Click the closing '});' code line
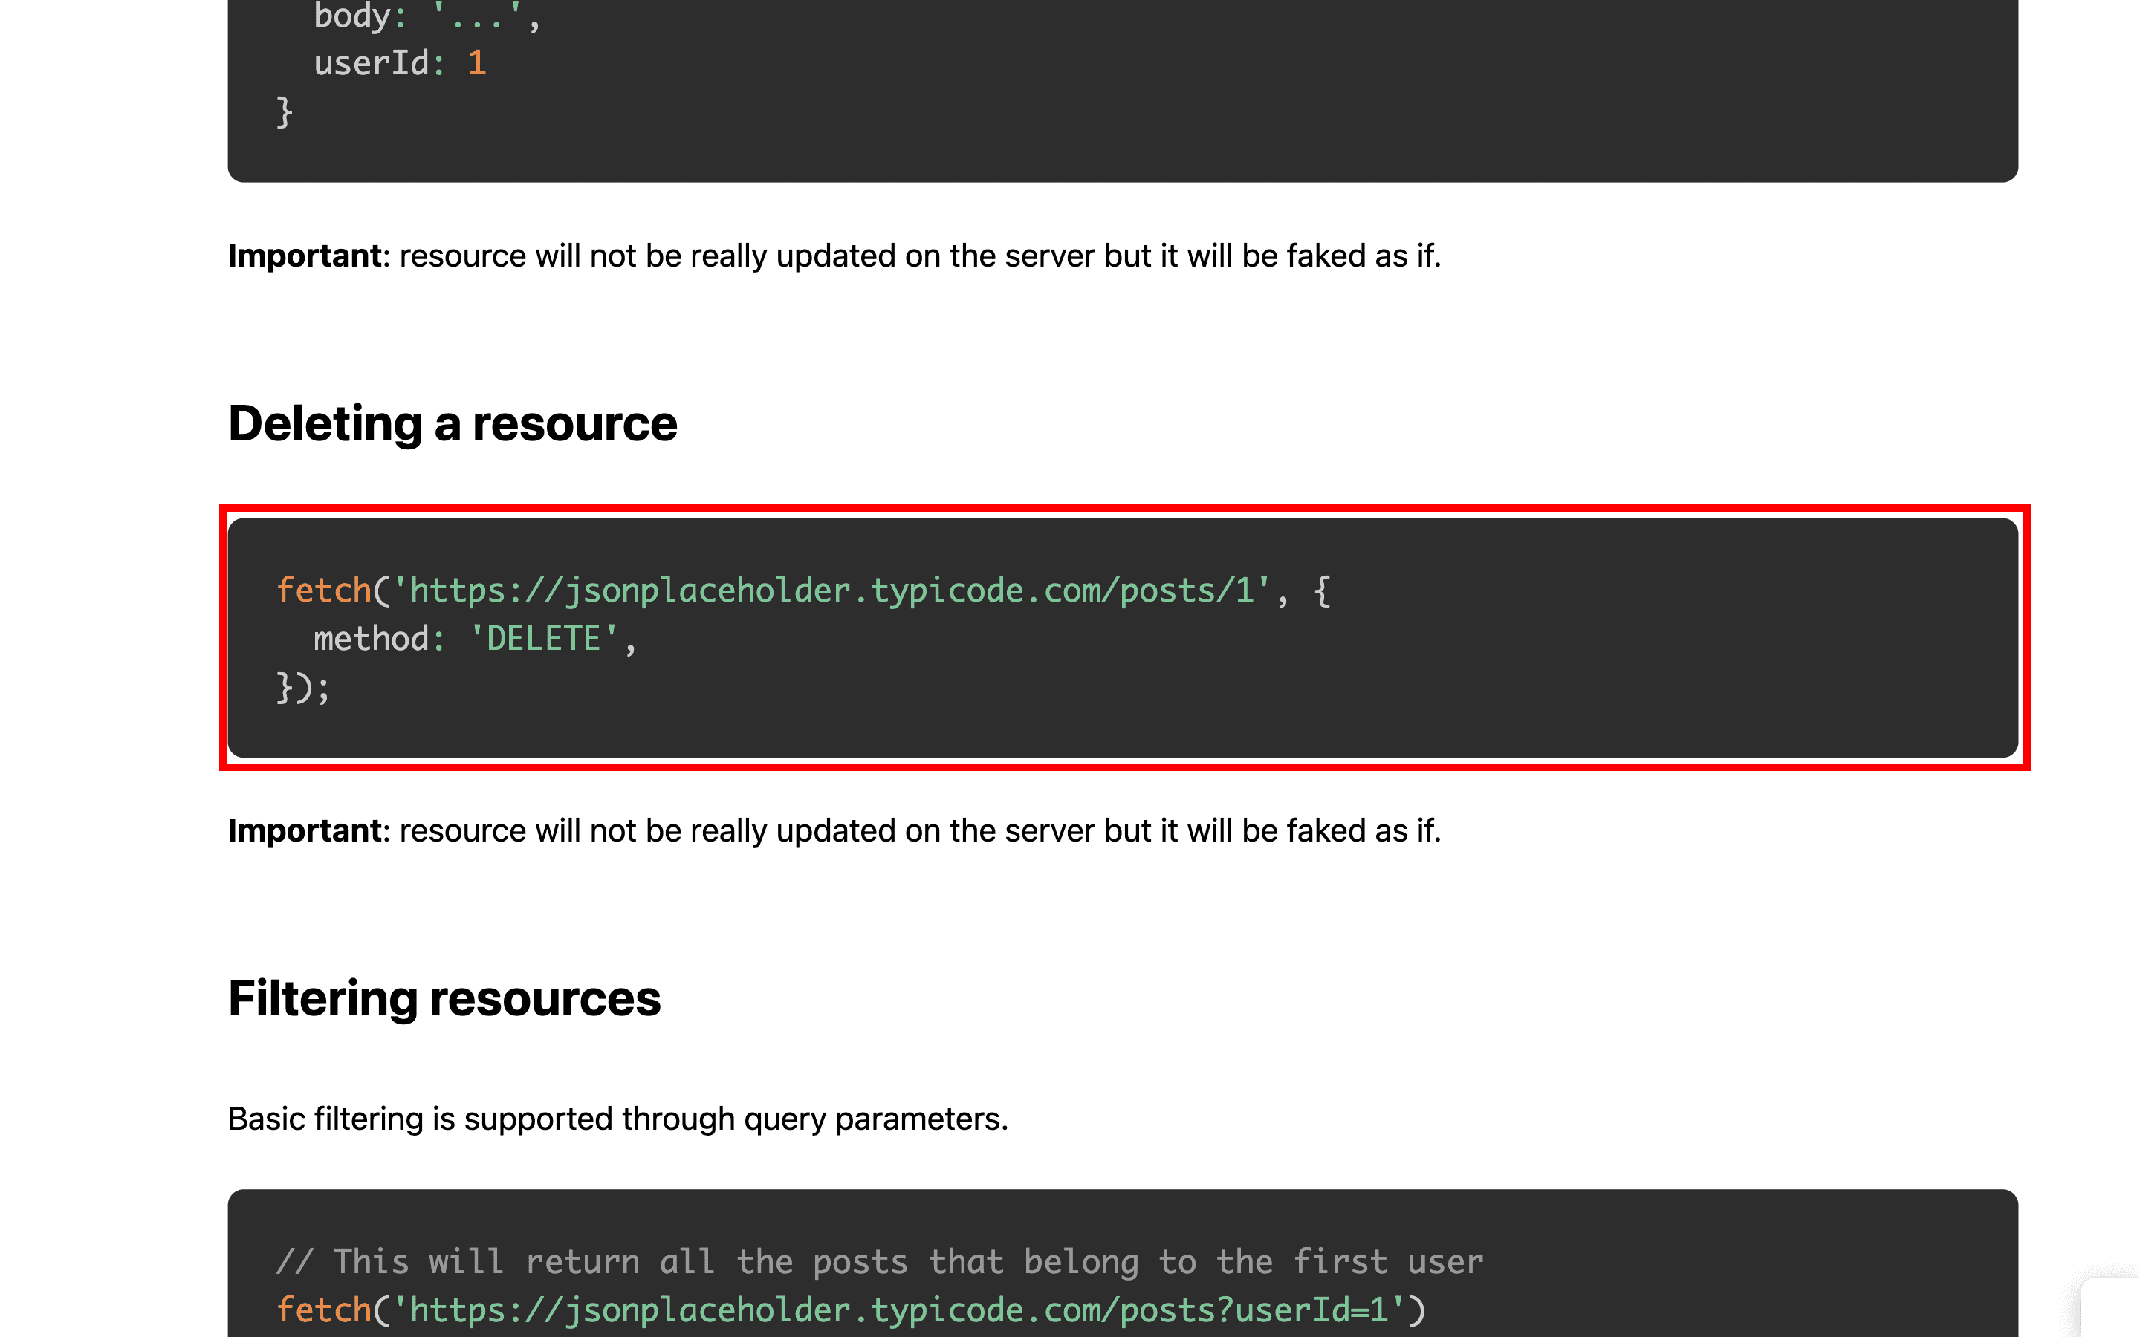2140x1337 pixels. [x=303, y=687]
